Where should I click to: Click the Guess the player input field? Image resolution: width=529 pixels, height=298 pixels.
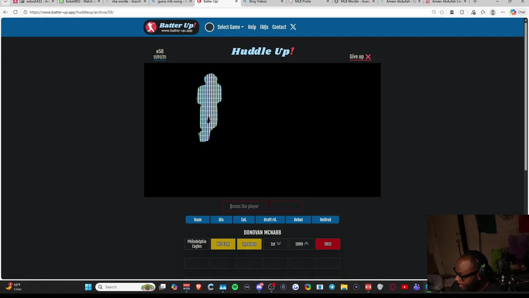pos(262,206)
